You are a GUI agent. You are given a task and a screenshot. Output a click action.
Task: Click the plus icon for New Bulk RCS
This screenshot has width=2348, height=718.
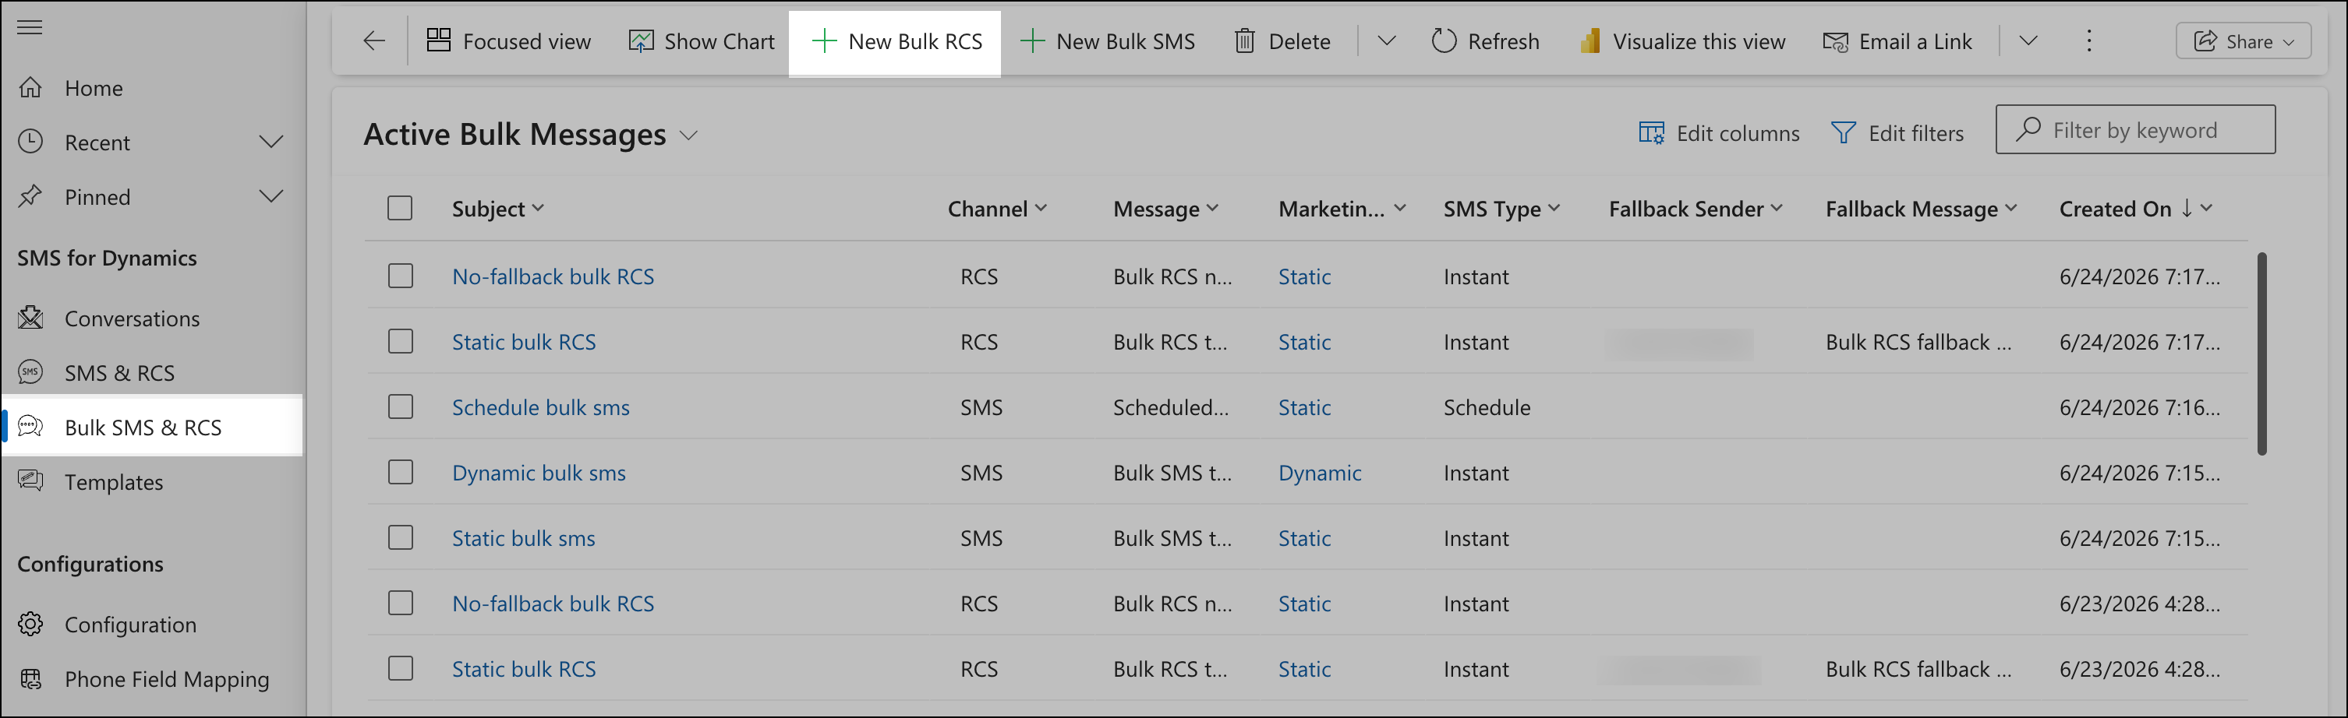[824, 41]
